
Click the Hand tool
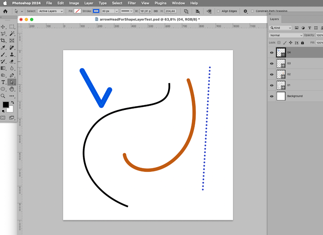click(12, 89)
